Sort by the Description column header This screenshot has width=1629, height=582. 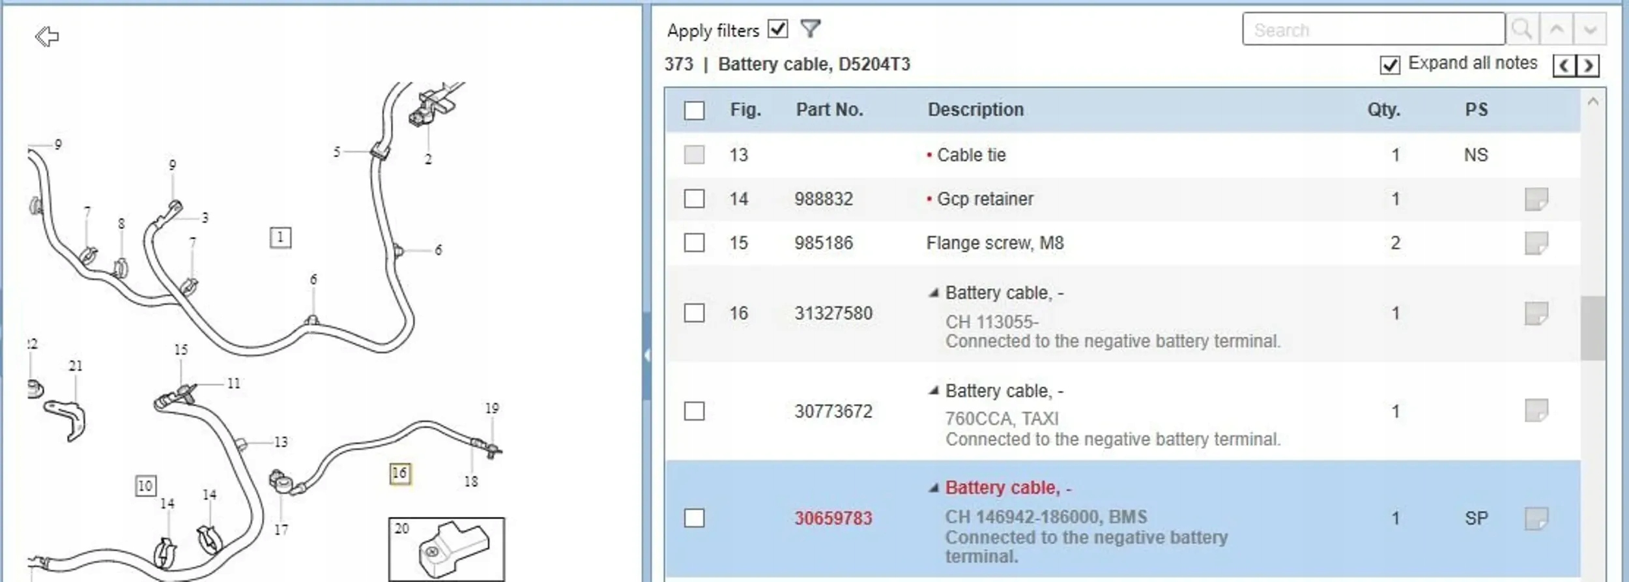[975, 109]
